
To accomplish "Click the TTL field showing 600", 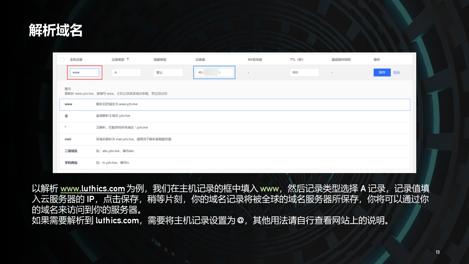I will coord(304,73).
